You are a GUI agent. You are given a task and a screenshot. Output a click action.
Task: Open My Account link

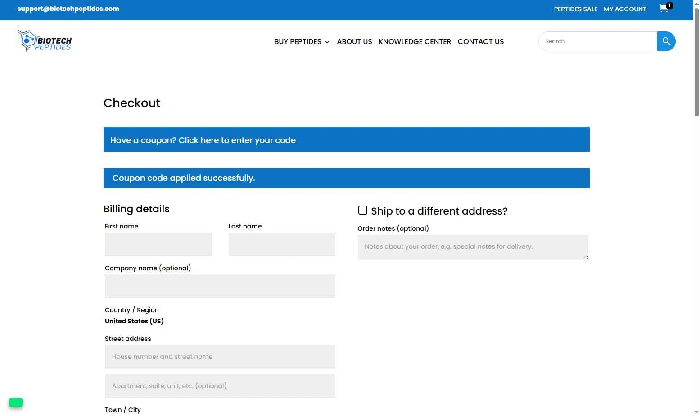coord(625,9)
